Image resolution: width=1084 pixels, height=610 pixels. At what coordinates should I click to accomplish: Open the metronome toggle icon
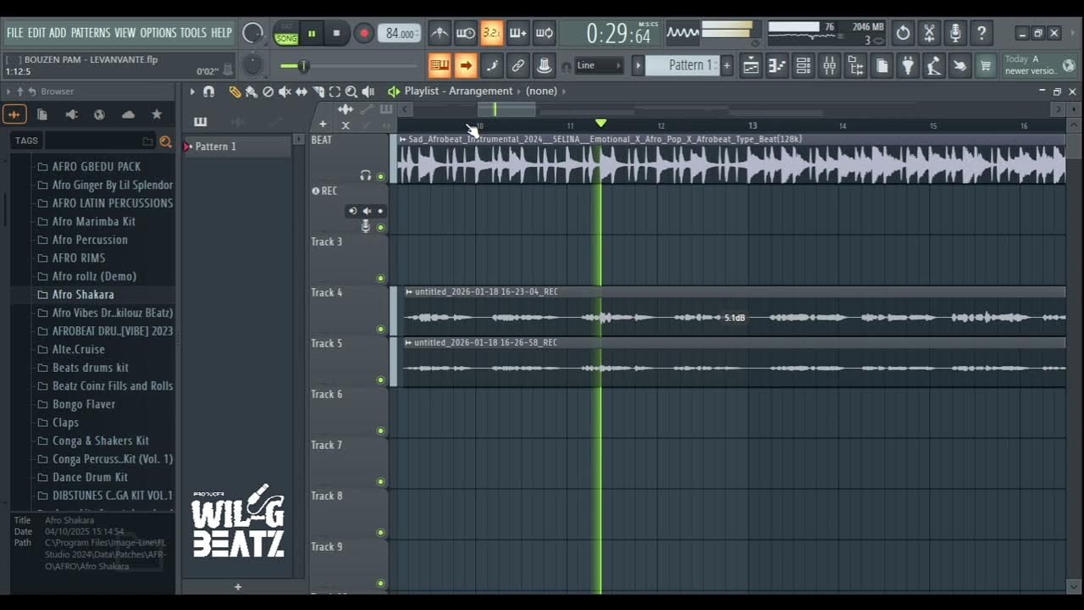point(439,33)
